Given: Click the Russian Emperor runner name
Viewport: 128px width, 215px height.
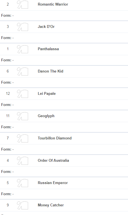Looking at the screenshot, I should 53,183.
